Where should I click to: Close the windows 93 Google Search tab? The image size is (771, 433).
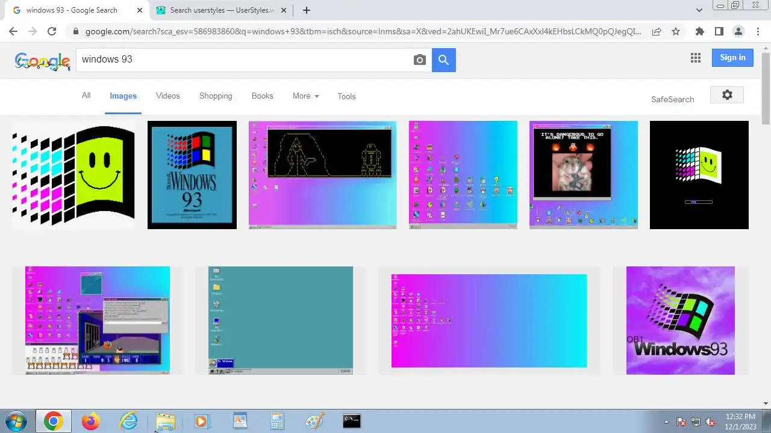(x=139, y=10)
